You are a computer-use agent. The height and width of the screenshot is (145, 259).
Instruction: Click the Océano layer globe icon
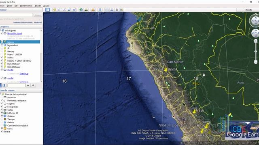pyautogui.click(x=5, y=116)
